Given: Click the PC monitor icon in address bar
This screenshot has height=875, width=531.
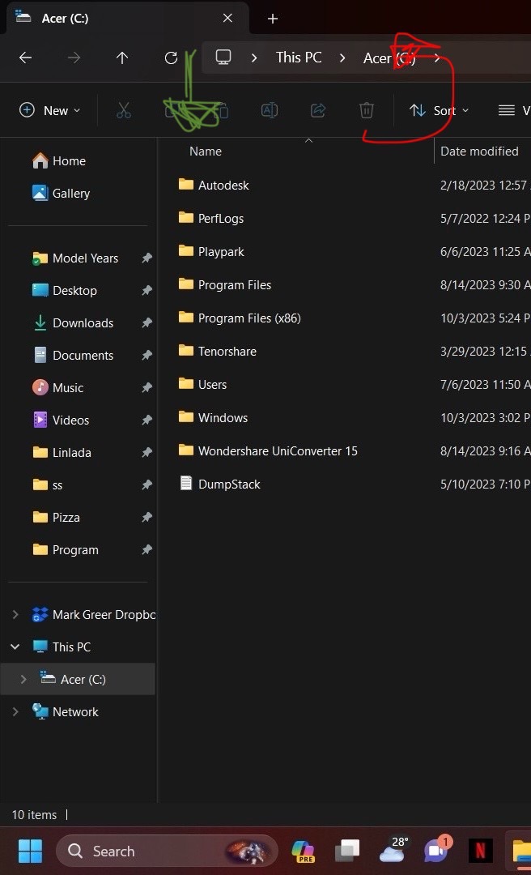Looking at the screenshot, I should [223, 57].
